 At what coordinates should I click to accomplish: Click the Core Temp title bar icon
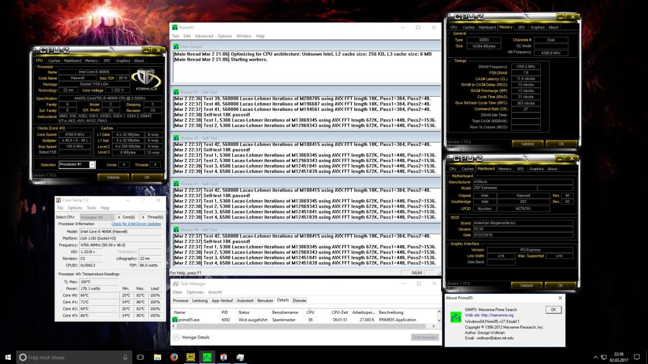pos(58,200)
